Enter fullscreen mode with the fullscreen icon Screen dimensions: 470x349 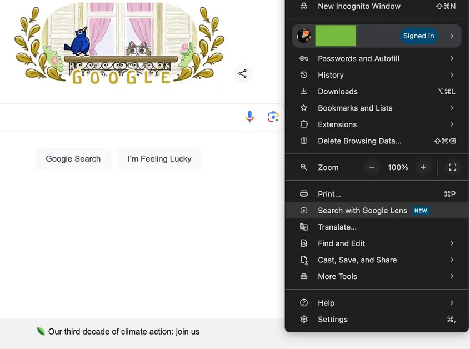[x=452, y=167]
